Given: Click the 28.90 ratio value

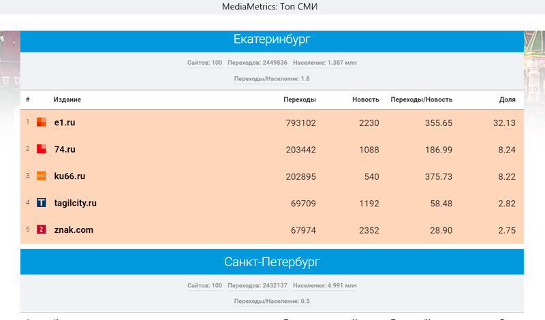Looking at the screenshot, I should point(441,230).
